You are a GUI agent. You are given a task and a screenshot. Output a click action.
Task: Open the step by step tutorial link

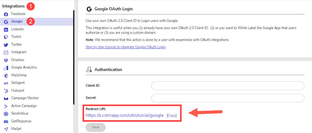(x=126, y=47)
